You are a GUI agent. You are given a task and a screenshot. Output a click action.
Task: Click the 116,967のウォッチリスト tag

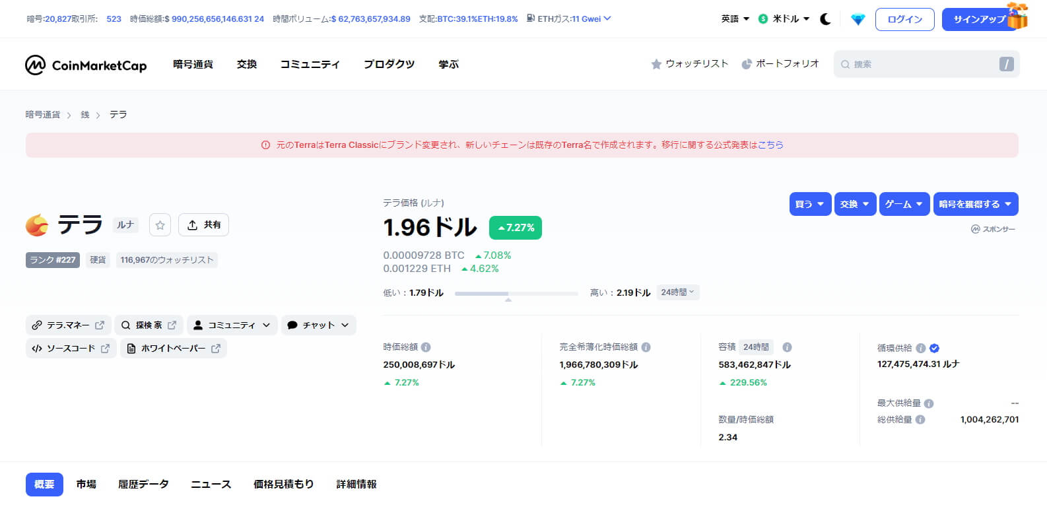pyautogui.click(x=167, y=260)
